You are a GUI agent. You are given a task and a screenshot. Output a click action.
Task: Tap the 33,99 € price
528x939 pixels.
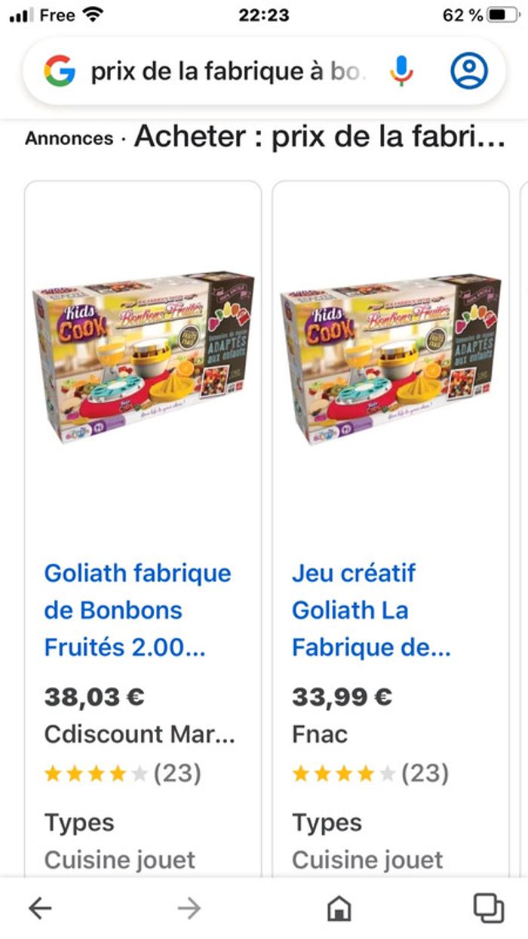(x=342, y=697)
